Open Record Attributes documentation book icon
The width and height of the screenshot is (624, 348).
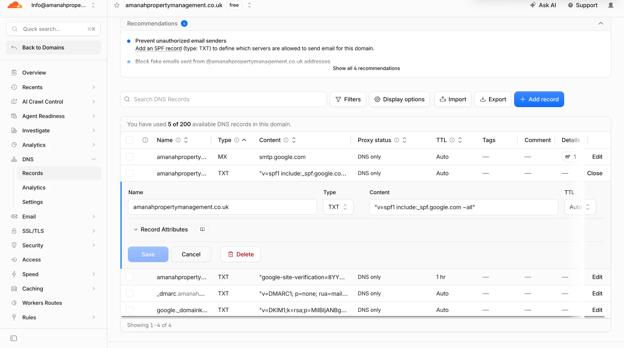(202, 229)
